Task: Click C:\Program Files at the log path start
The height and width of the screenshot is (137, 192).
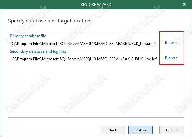Action: point(26,59)
